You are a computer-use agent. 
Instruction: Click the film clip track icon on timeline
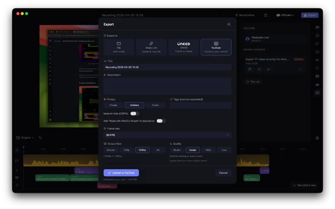click(17, 161)
